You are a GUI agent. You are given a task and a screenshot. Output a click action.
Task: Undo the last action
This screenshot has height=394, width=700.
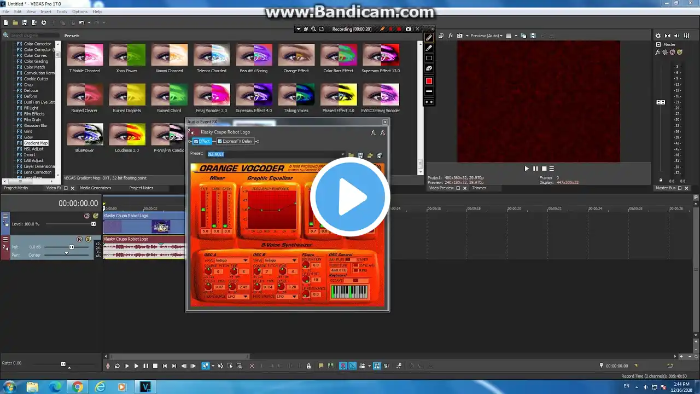tap(81, 22)
